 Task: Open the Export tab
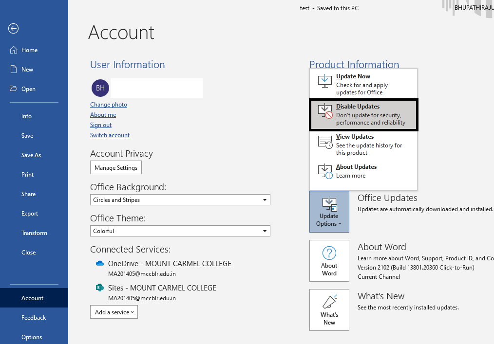[34, 214]
